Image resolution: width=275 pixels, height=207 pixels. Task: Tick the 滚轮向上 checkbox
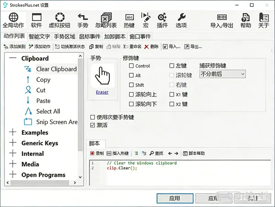point(132,95)
